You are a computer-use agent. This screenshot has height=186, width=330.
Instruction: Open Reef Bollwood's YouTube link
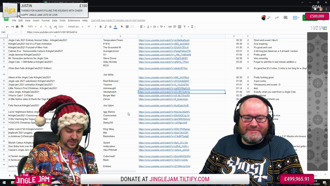tap(164, 81)
